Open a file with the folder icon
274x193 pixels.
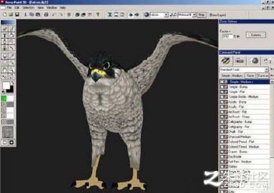tap(11, 15)
